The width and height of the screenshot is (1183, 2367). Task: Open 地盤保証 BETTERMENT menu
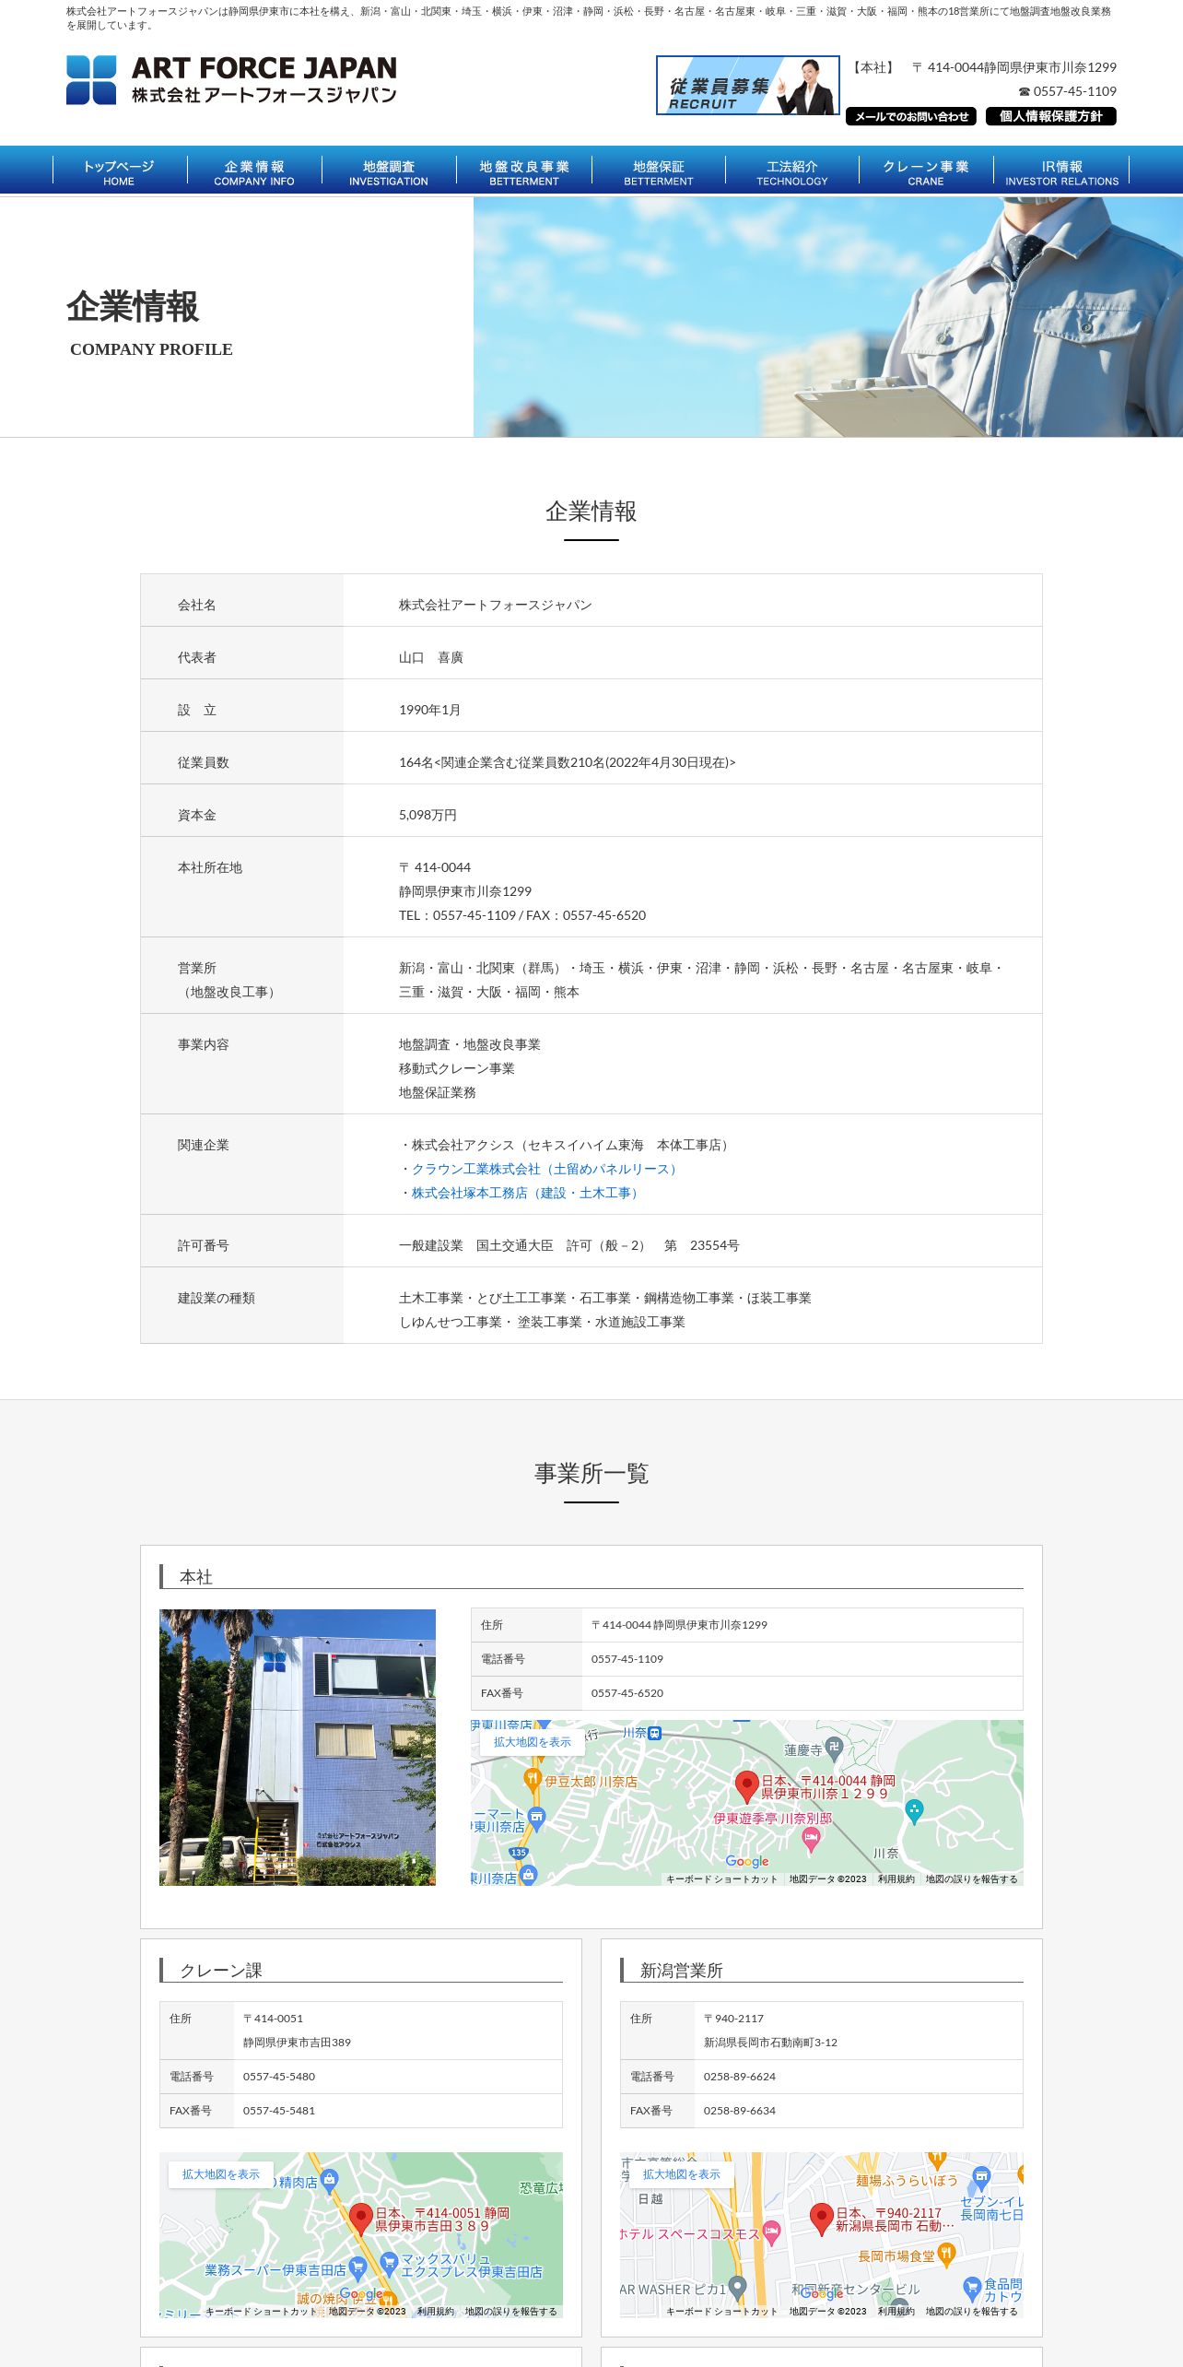click(659, 171)
